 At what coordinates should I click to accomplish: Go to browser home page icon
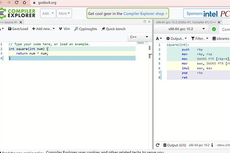24,2
